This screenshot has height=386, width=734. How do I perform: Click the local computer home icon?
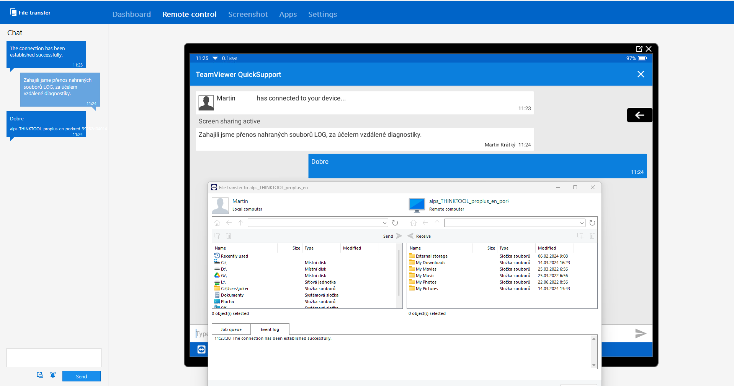(217, 223)
